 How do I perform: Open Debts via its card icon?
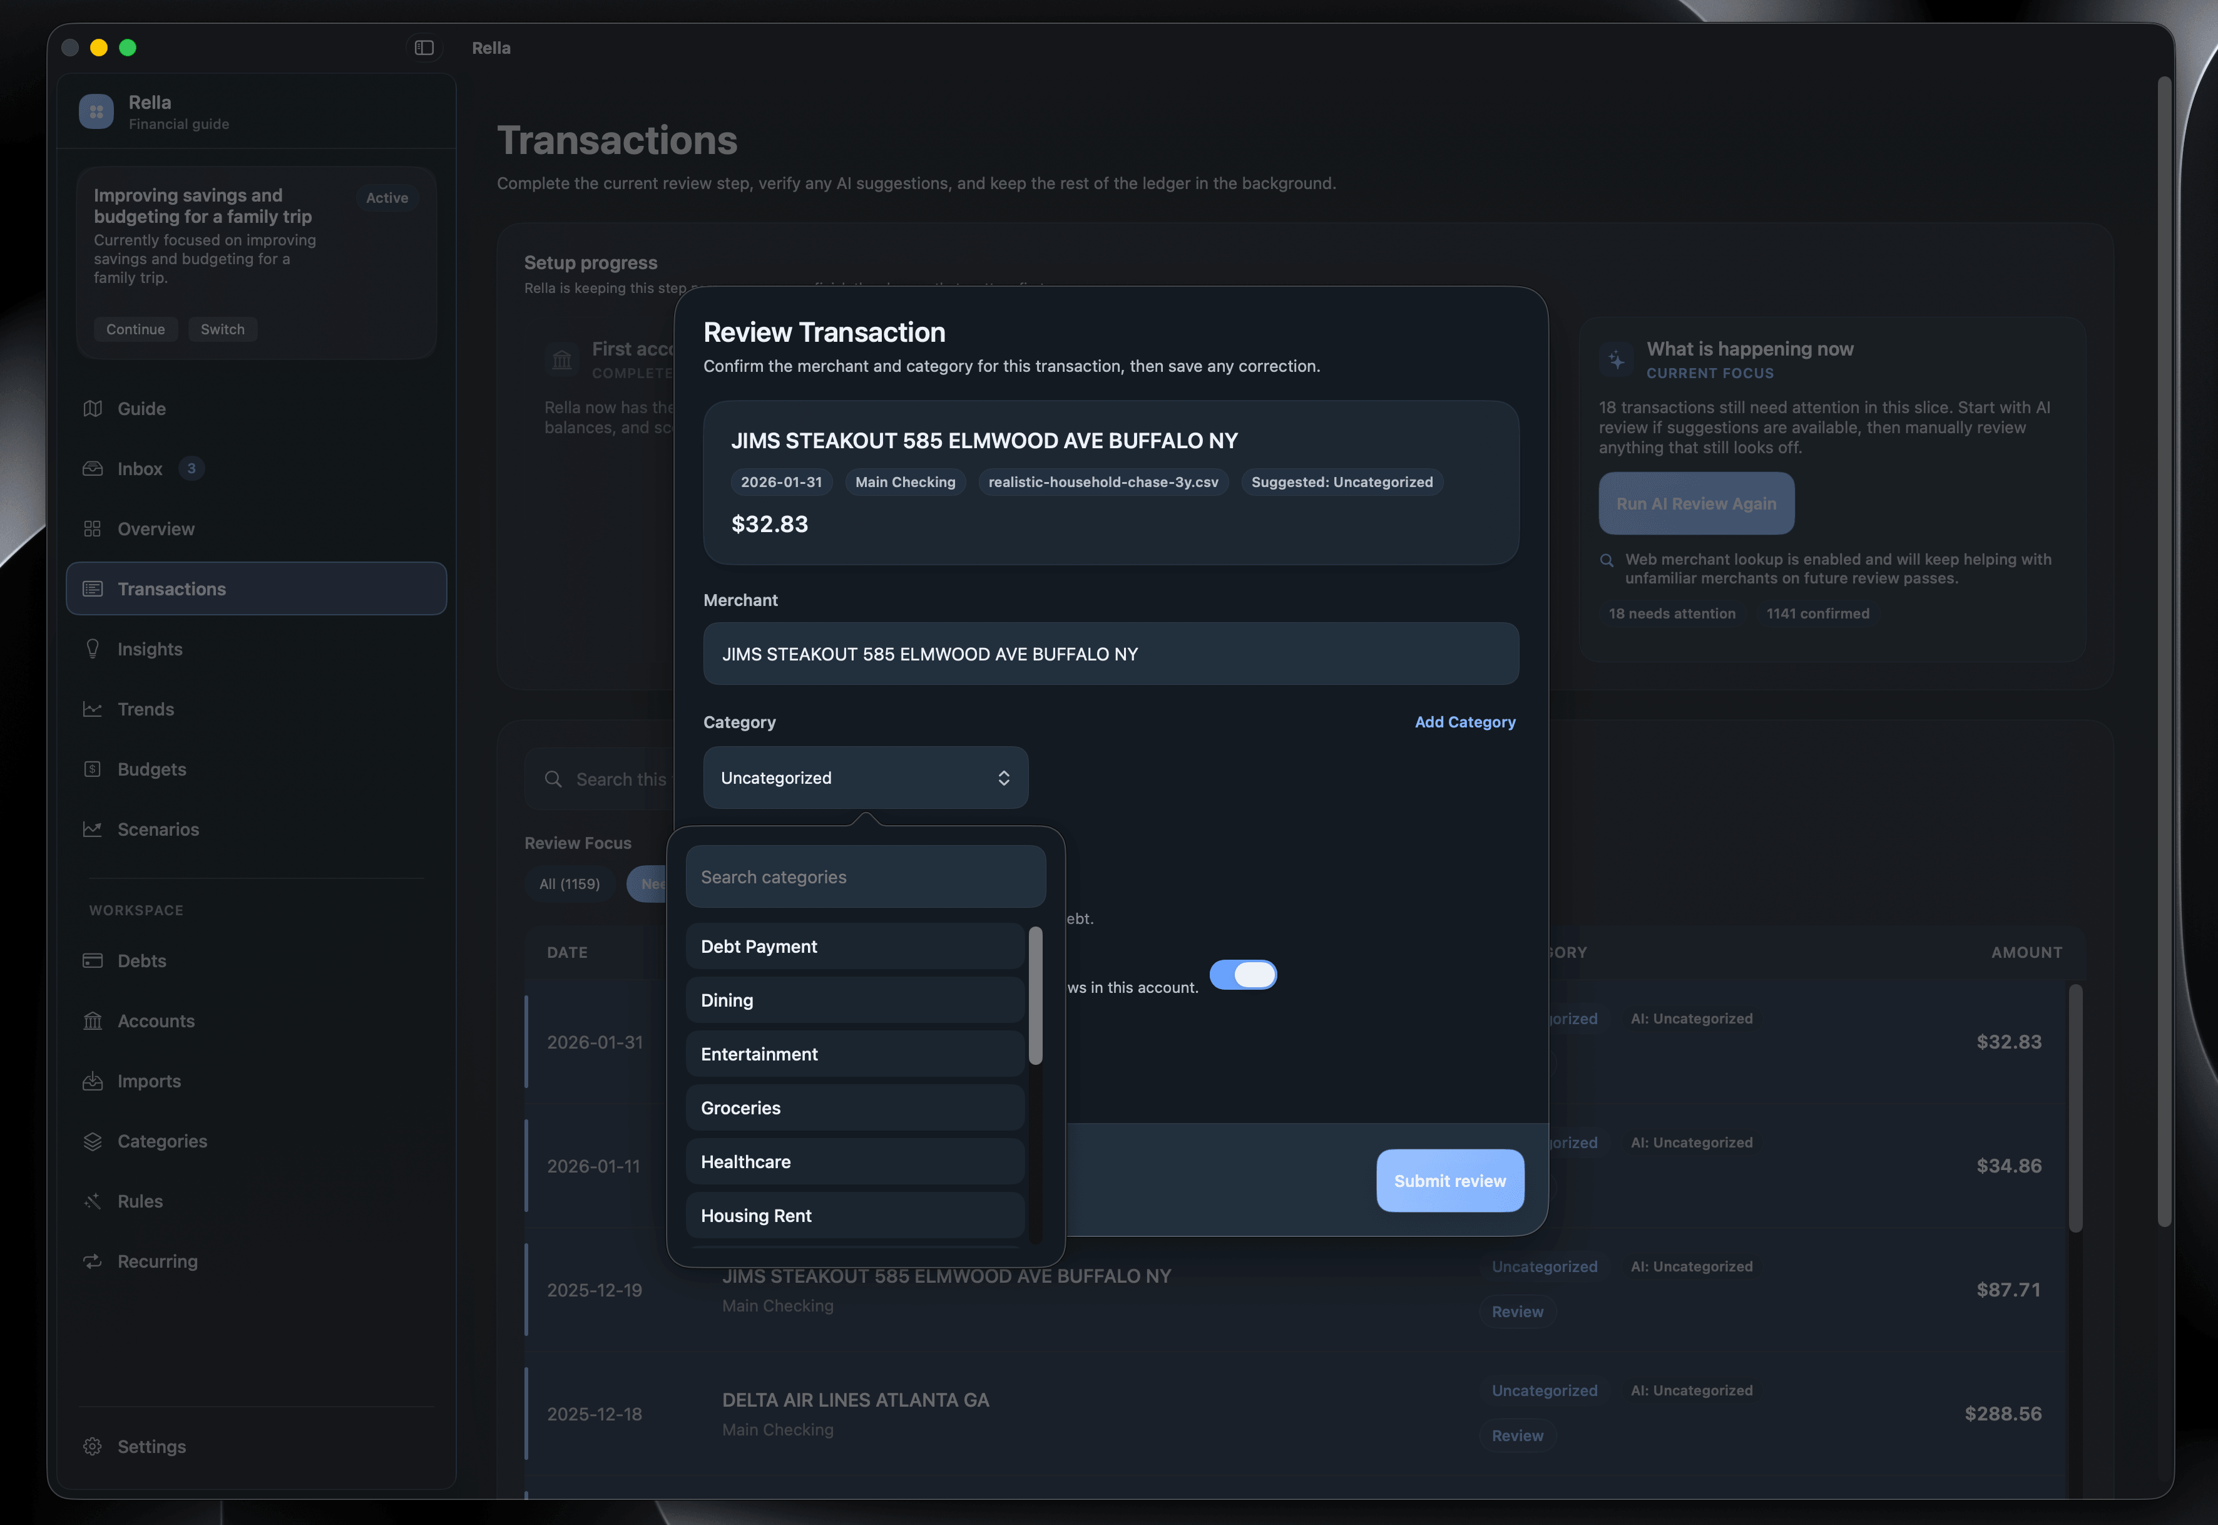coord(93,961)
